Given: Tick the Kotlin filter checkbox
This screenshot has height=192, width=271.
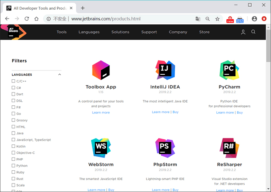Looking at the screenshot, I should [14, 146].
